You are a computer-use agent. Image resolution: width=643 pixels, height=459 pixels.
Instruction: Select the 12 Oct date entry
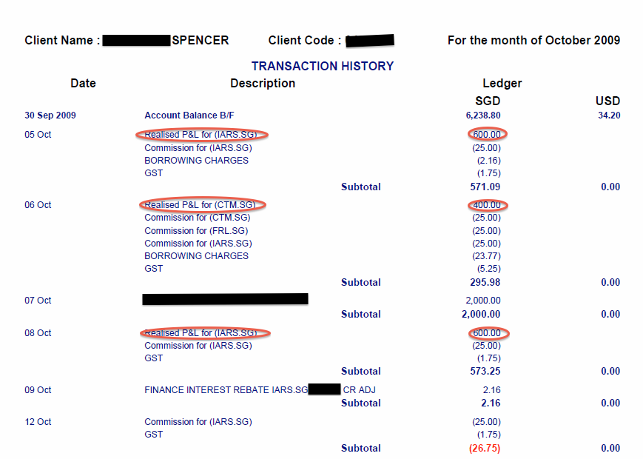click(38, 422)
